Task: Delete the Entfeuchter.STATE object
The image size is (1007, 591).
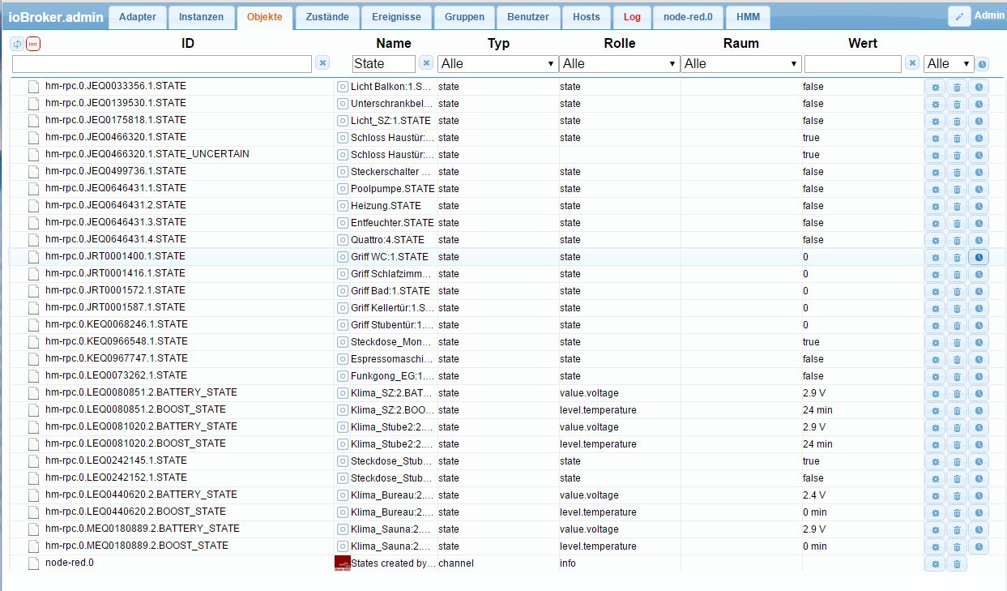Action: [x=957, y=223]
